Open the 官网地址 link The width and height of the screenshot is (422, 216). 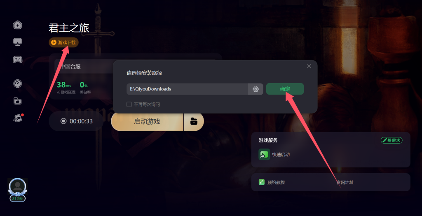click(345, 182)
